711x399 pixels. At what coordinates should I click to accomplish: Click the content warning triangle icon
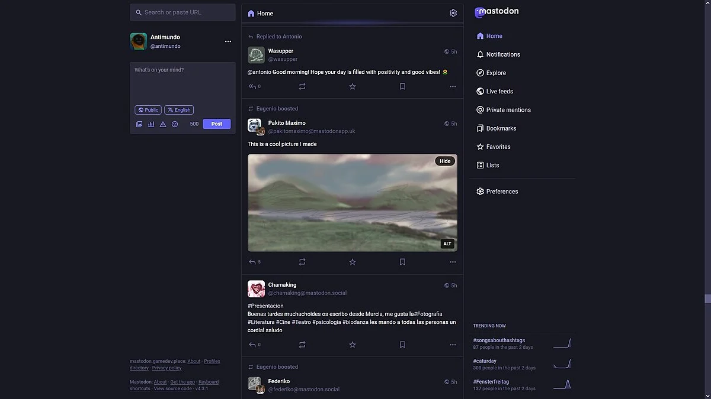coord(163,124)
